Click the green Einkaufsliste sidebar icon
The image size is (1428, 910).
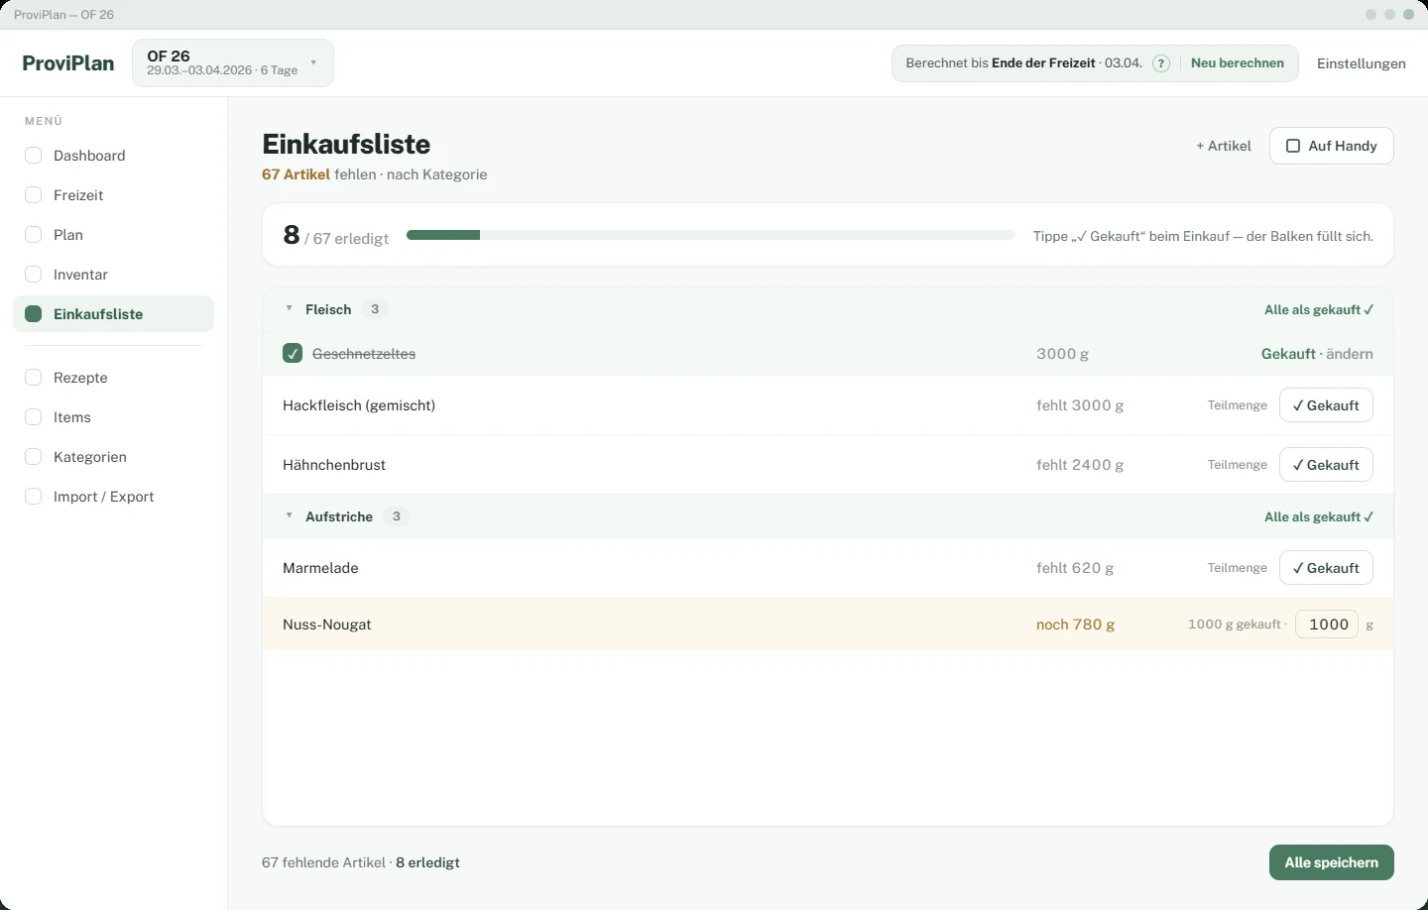coord(33,314)
